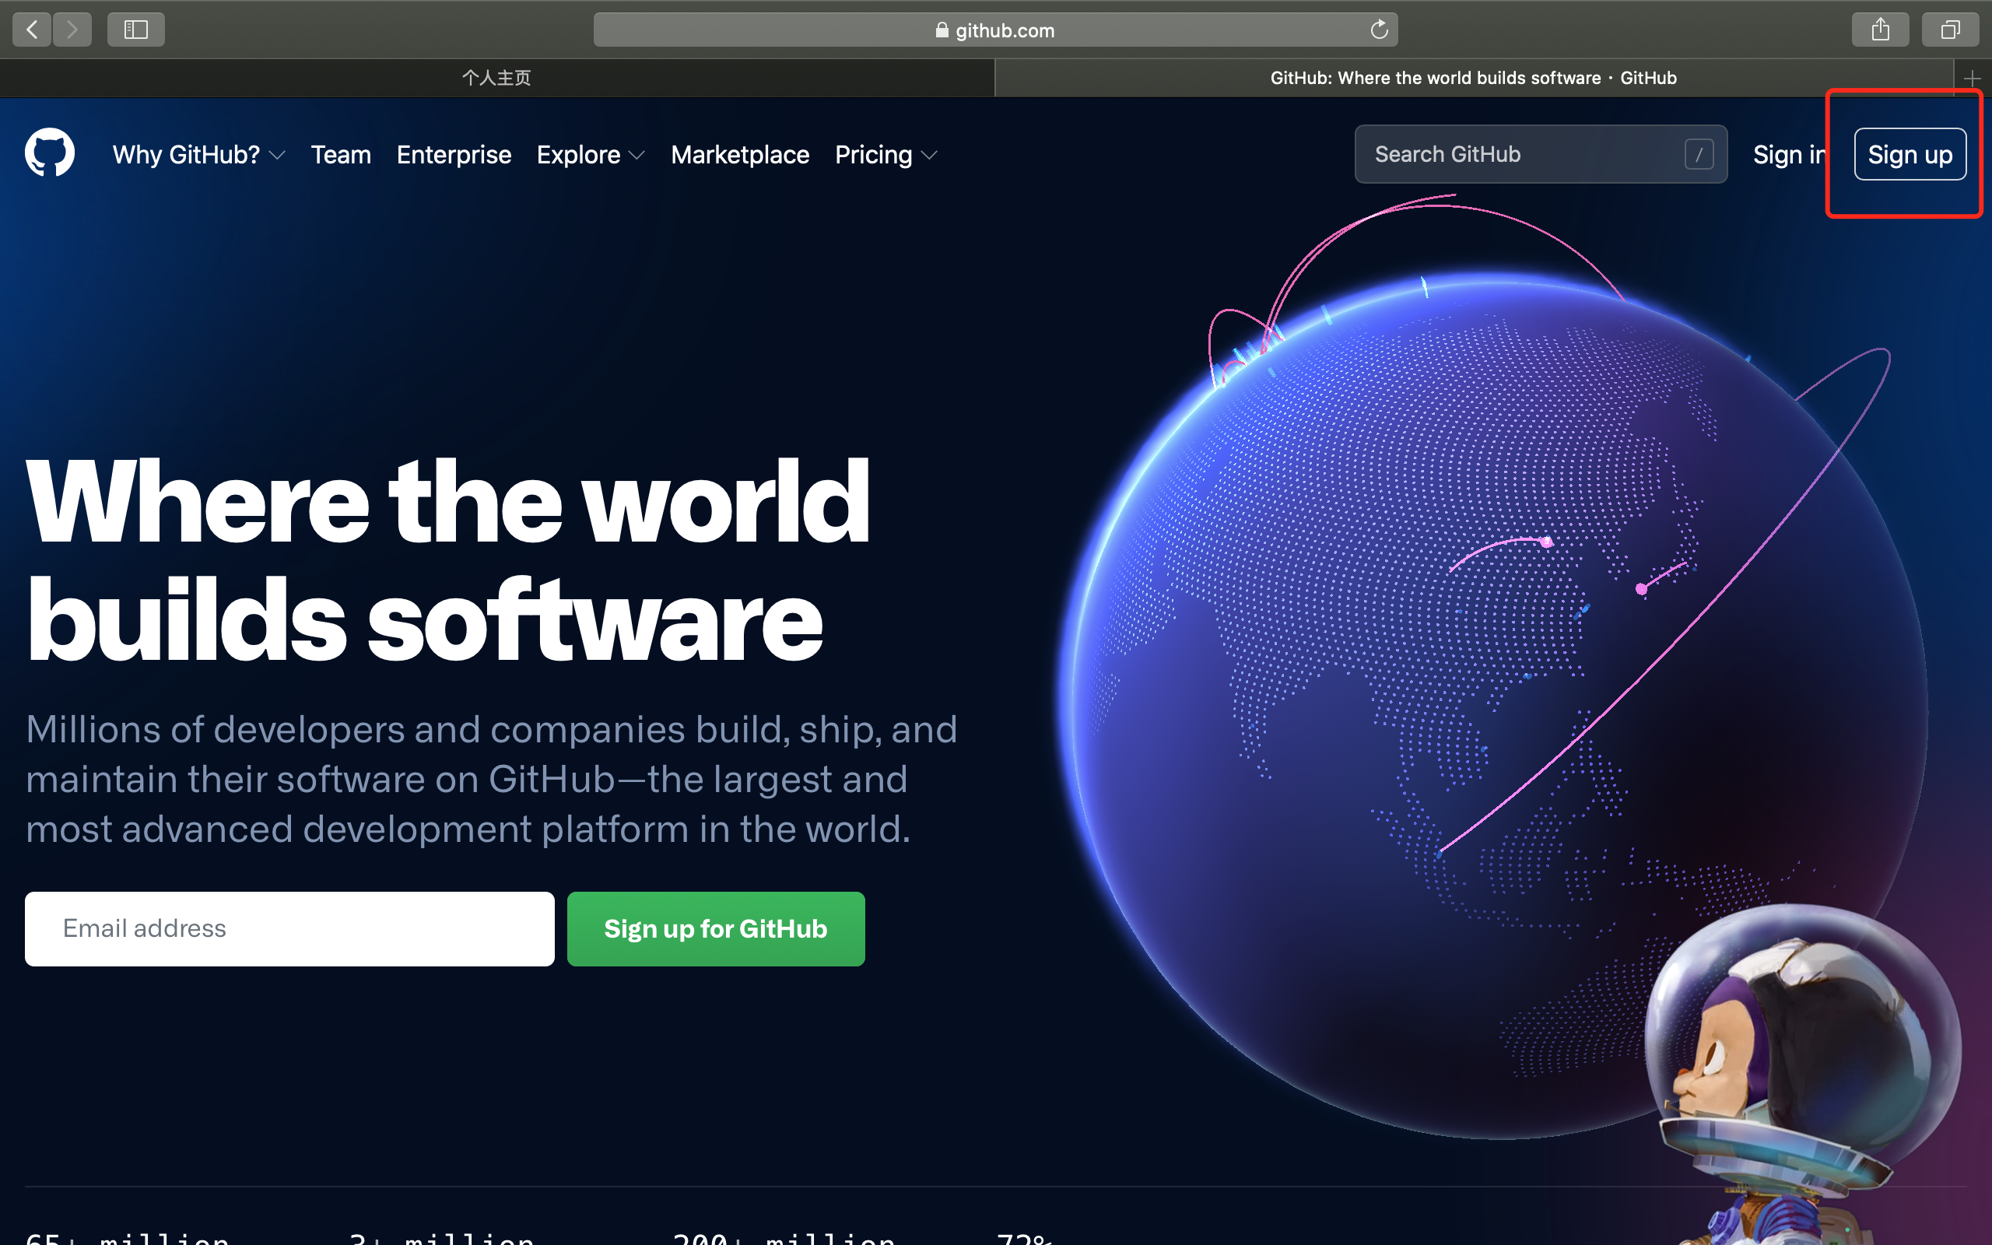The height and width of the screenshot is (1245, 1992).
Task: Reload the page using the refresh icon
Action: pyautogui.click(x=1380, y=29)
